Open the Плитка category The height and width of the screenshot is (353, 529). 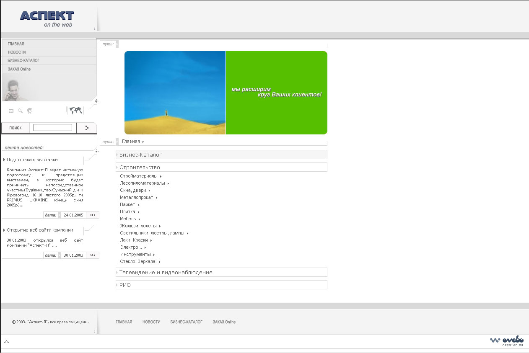(x=127, y=212)
